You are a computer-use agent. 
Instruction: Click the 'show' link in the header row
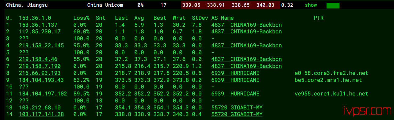coord(311,5)
